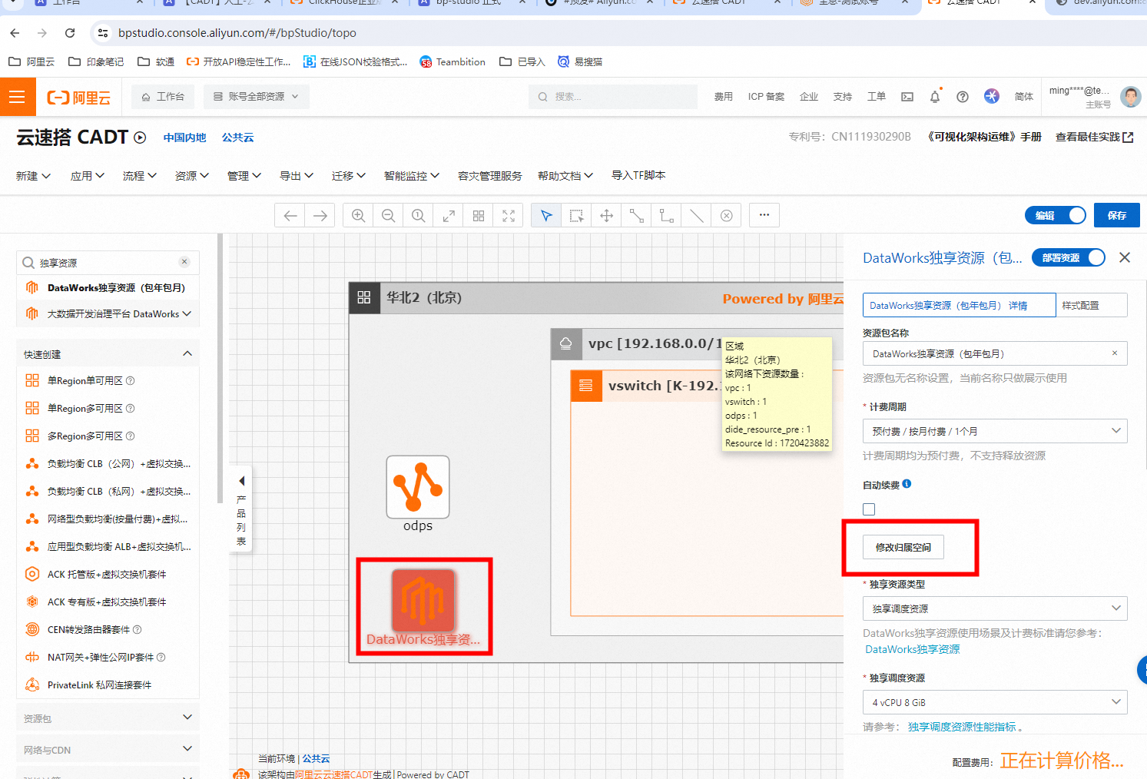The image size is (1147, 779).
Task: Click the 资源包名称 input field
Action: (x=995, y=353)
